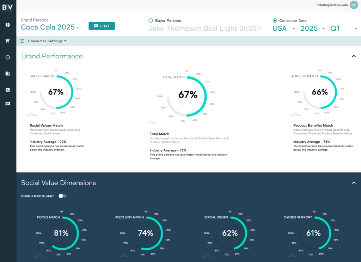Select the Buyer Persona radio button
This screenshot has width=361, height=262.
[x=151, y=21]
